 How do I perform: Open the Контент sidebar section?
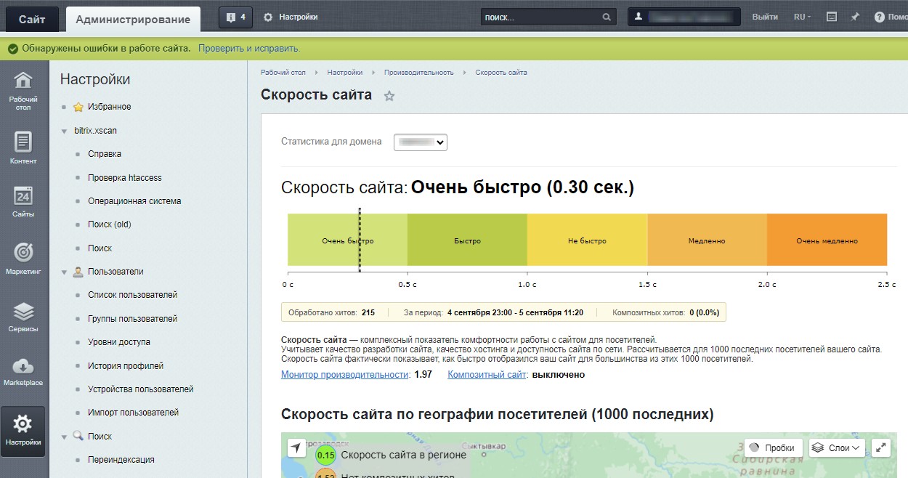pos(23,147)
